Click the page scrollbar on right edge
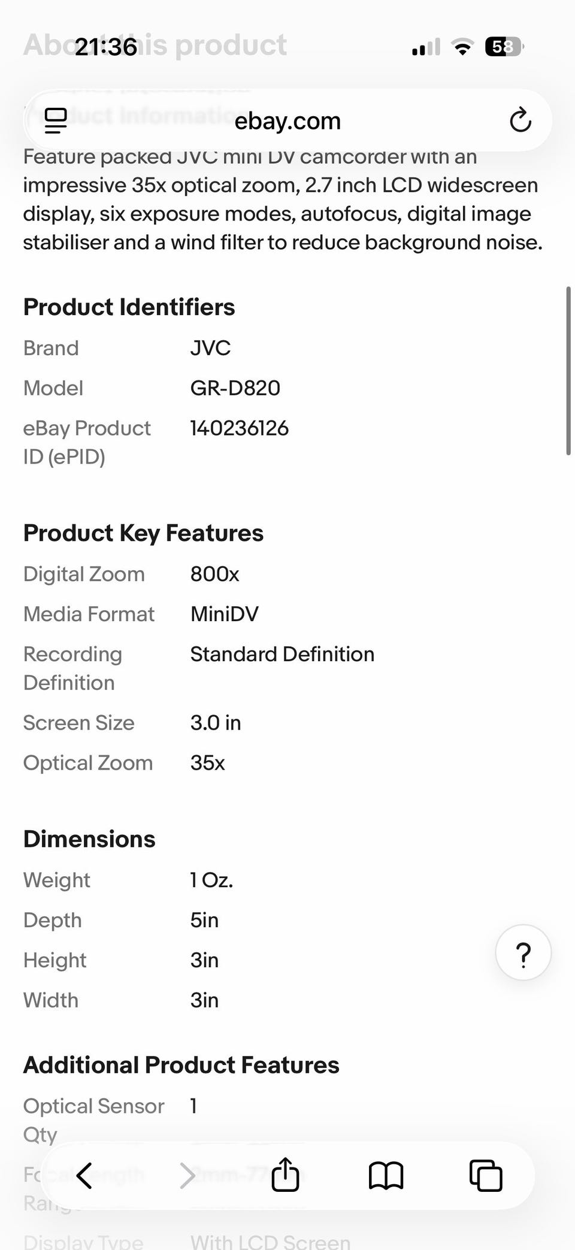This screenshot has width=575, height=1250. pos(568,371)
